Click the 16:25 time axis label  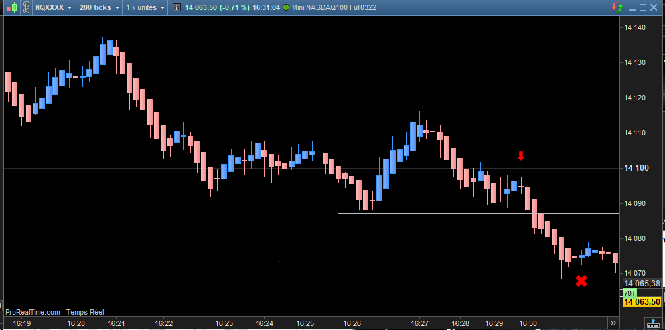point(305,323)
